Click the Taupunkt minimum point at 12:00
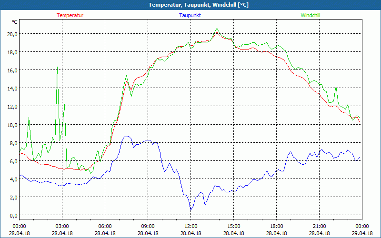The height and width of the screenshot is (238, 381). pos(191,210)
